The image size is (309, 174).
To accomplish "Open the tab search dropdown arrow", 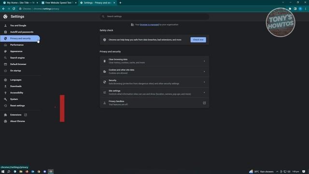I will tap(283, 2).
